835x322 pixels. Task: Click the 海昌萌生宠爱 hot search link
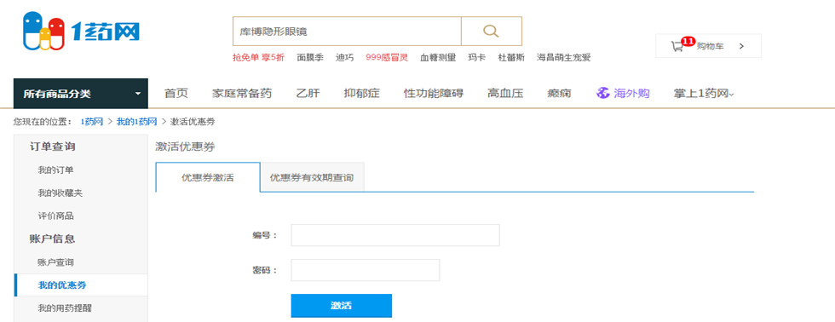(563, 57)
